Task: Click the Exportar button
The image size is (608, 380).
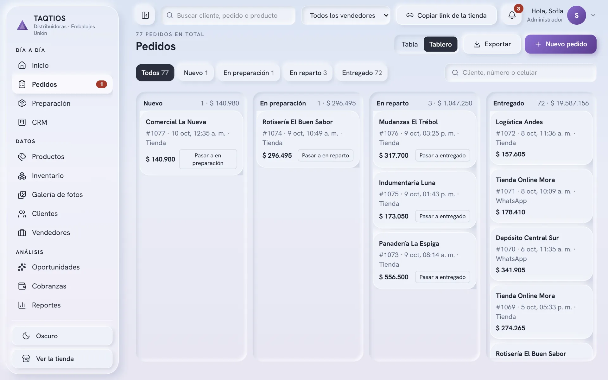Action: pyautogui.click(x=492, y=44)
